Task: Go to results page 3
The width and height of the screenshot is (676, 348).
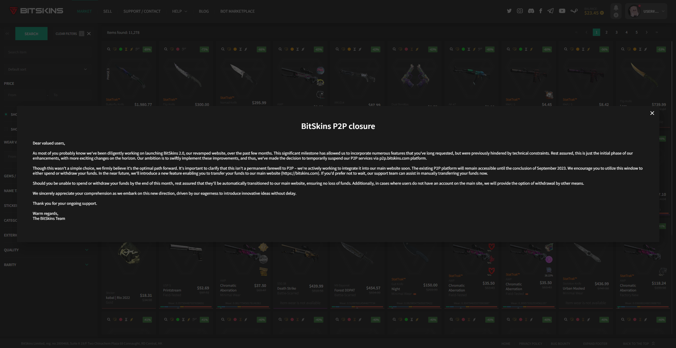Action: tap(616, 32)
